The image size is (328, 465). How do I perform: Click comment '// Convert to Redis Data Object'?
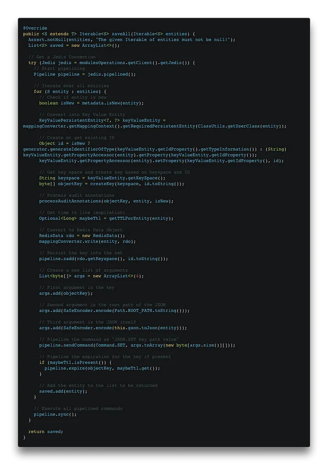coord(81,230)
